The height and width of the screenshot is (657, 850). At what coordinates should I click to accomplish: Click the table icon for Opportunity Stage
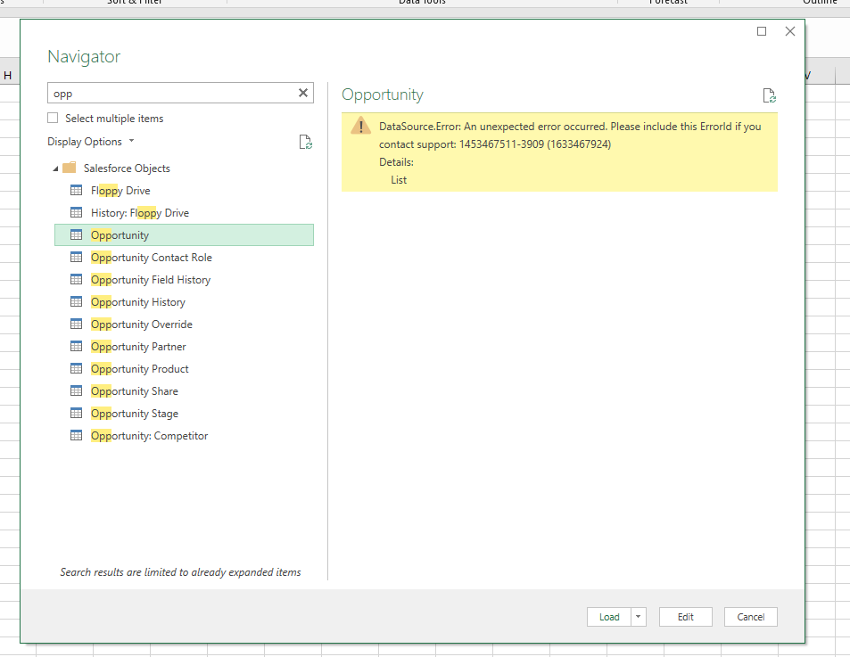click(x=77, y=414)
